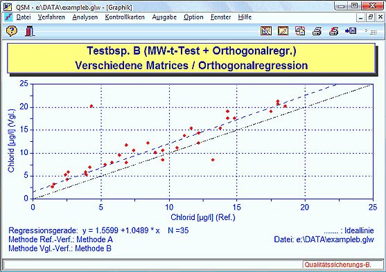Click the empty left status bar field

point(152,265)
